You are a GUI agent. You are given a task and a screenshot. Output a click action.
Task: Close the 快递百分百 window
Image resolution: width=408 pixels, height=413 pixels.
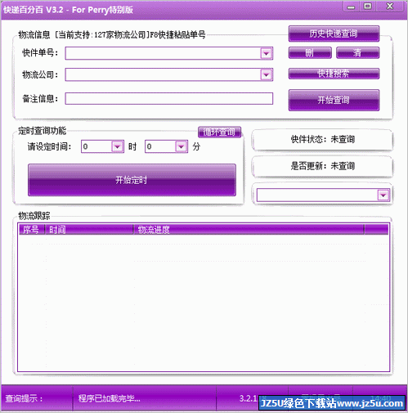click(x=390, y=7)
